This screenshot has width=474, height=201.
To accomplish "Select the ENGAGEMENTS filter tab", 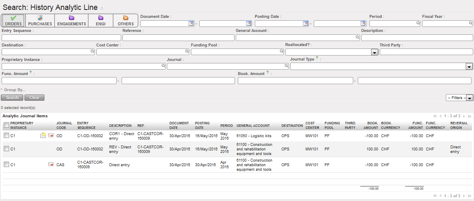I will (x=71, y=20).
